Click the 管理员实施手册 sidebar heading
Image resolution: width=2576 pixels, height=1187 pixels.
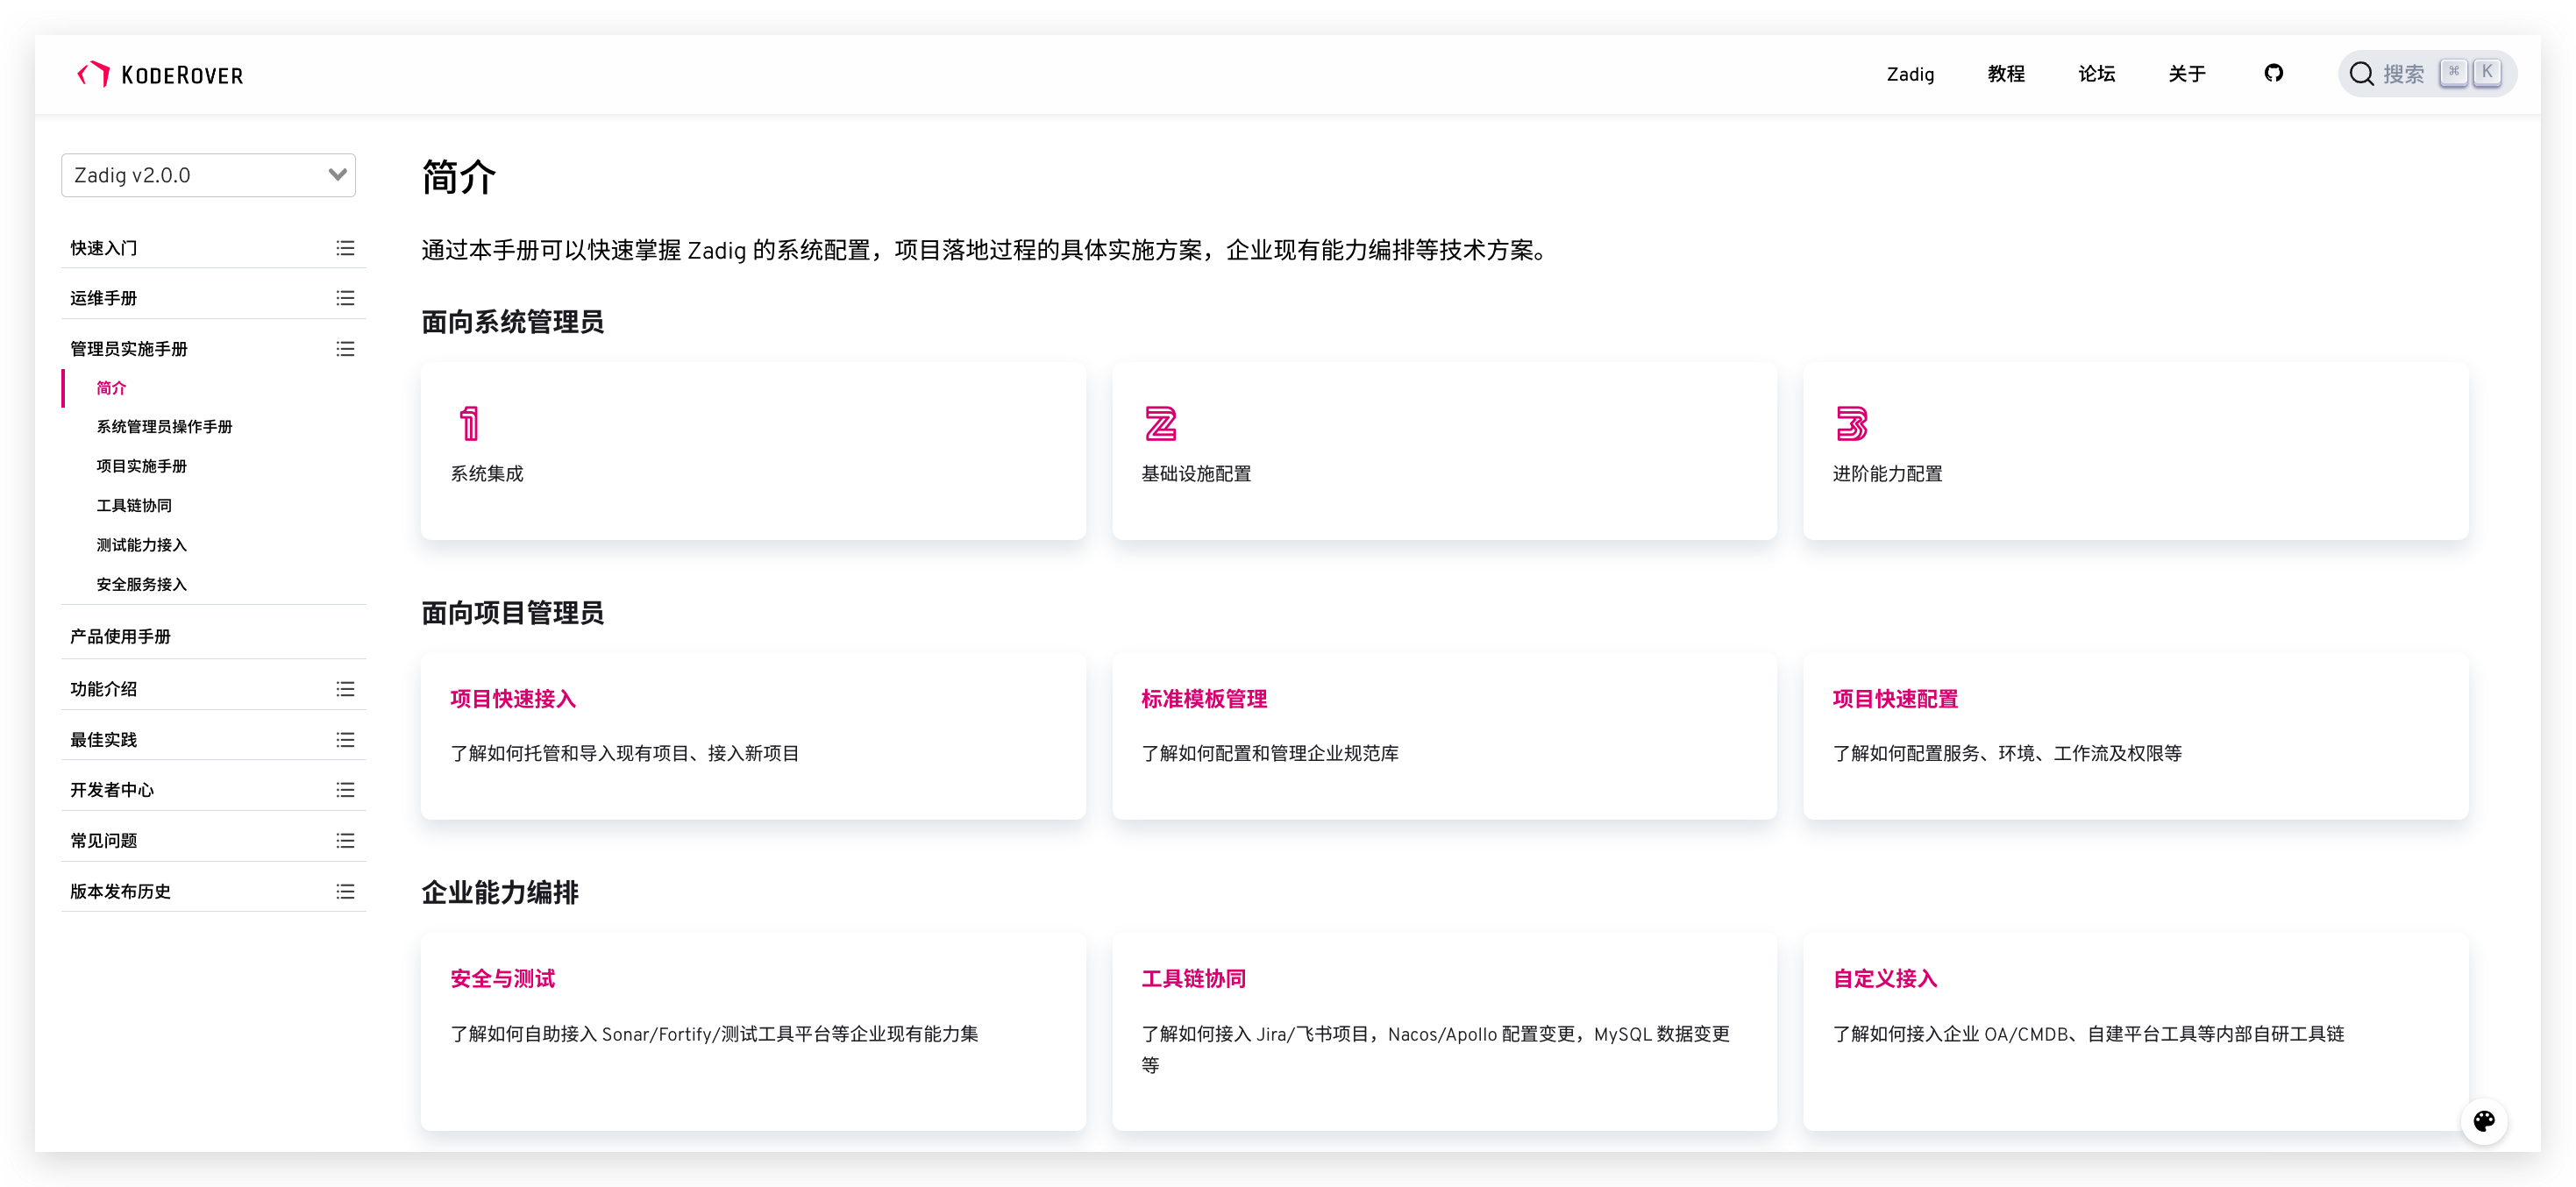coord(128,349)
